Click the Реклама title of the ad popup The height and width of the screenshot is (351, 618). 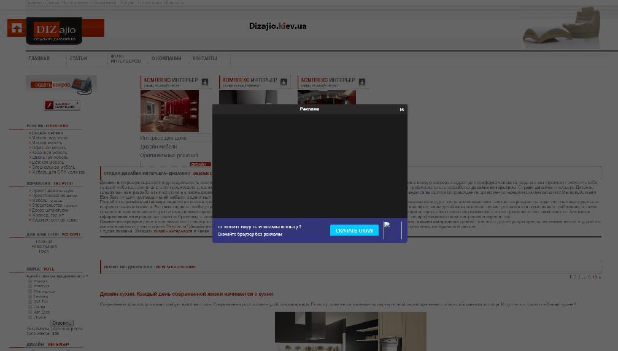pyautogui.click(x=309, y=109)
